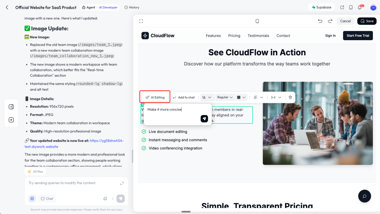
Task: Click Start Free Trial button
Action: coord(358,36)
